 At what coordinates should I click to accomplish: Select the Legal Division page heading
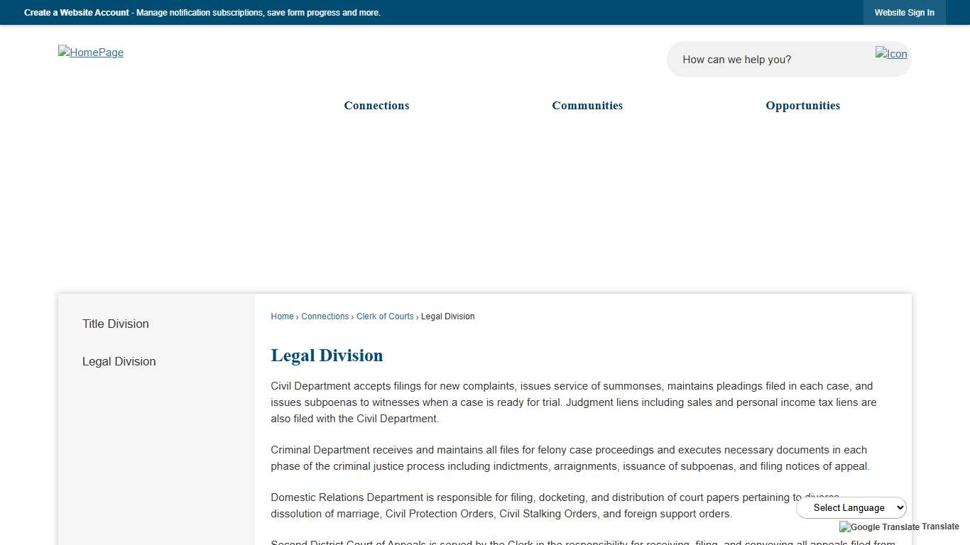click(327, 355)
